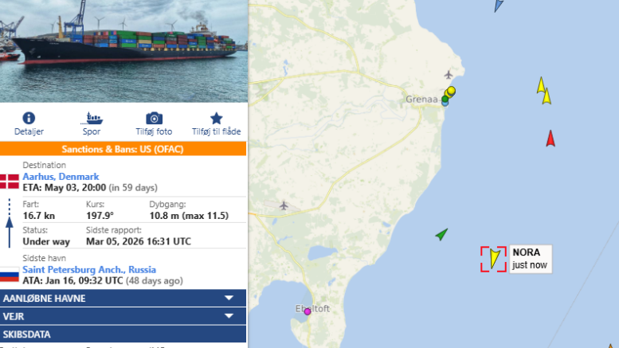Image resolution: width=619 pixels, height=348 pixels.
Task: Click the yellow port dot at Grenaa
Action: click(451, 91)
